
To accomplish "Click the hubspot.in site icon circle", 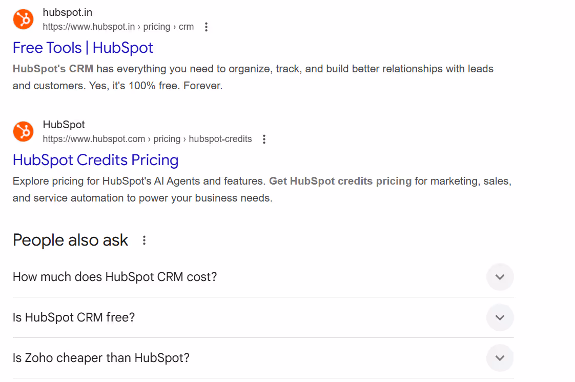I will (x=23, y=18).
